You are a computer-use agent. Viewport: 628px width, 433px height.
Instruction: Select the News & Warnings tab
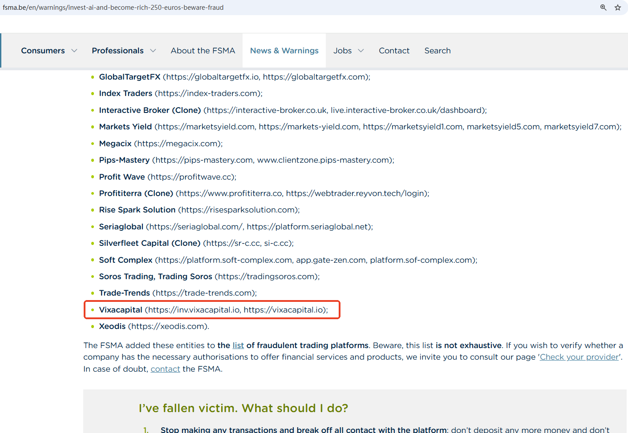click(284, 51)
